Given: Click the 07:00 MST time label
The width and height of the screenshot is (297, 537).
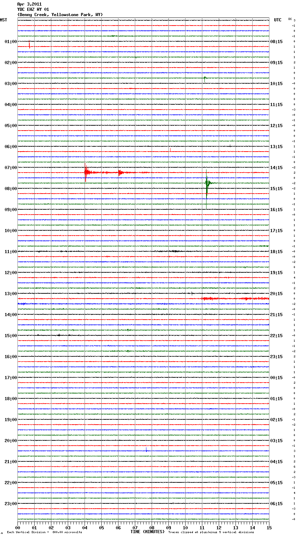Looking at the screenshot, I should [10, 168].
